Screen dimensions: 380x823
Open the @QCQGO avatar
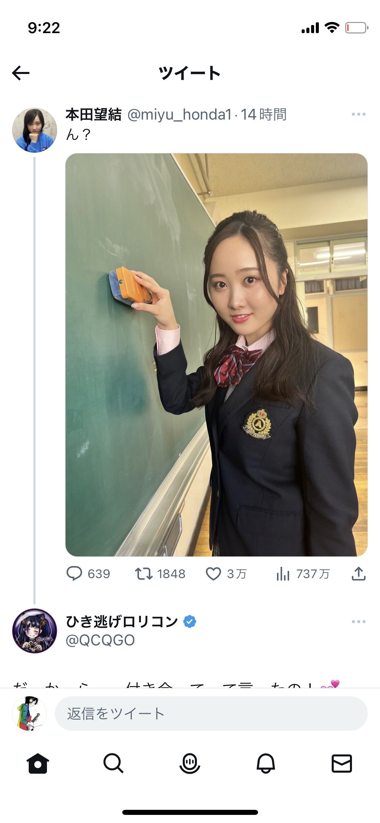(34, 631)
